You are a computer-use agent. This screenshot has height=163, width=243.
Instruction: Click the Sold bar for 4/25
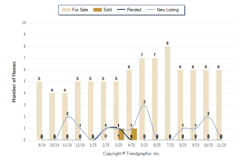(x=134, y=134)
